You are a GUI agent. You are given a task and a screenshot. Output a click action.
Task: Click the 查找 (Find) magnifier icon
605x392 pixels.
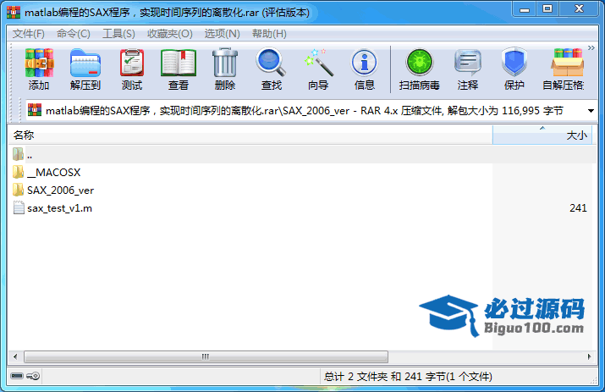272,63
